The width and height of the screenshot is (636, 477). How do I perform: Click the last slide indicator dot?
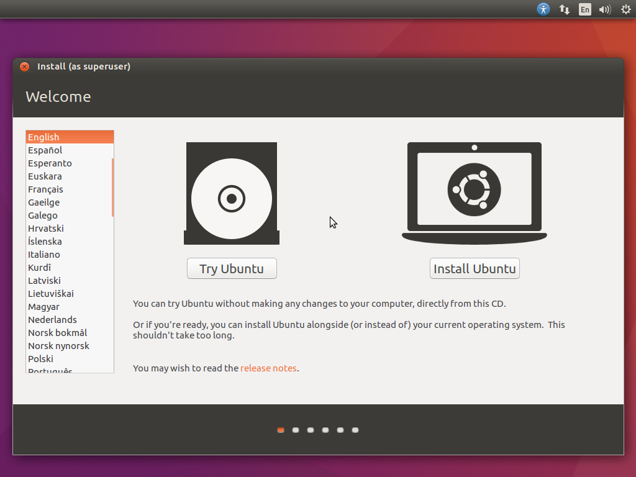click(355, 429)
